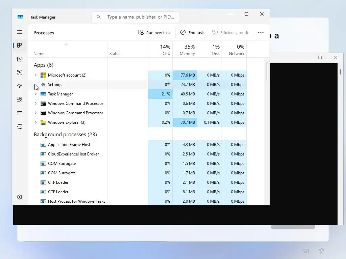Open the Details sidebar icon
This screenshot has height=259, width=346.
(20, 113)
